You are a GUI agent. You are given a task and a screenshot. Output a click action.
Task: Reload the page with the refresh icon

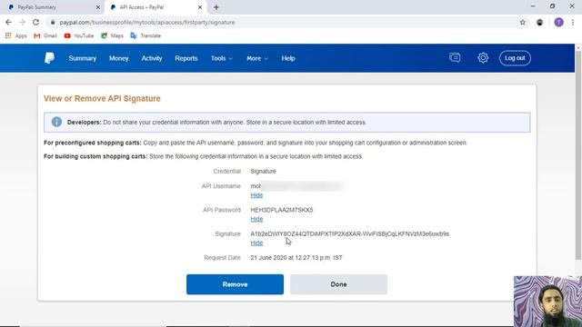[35, 22]
